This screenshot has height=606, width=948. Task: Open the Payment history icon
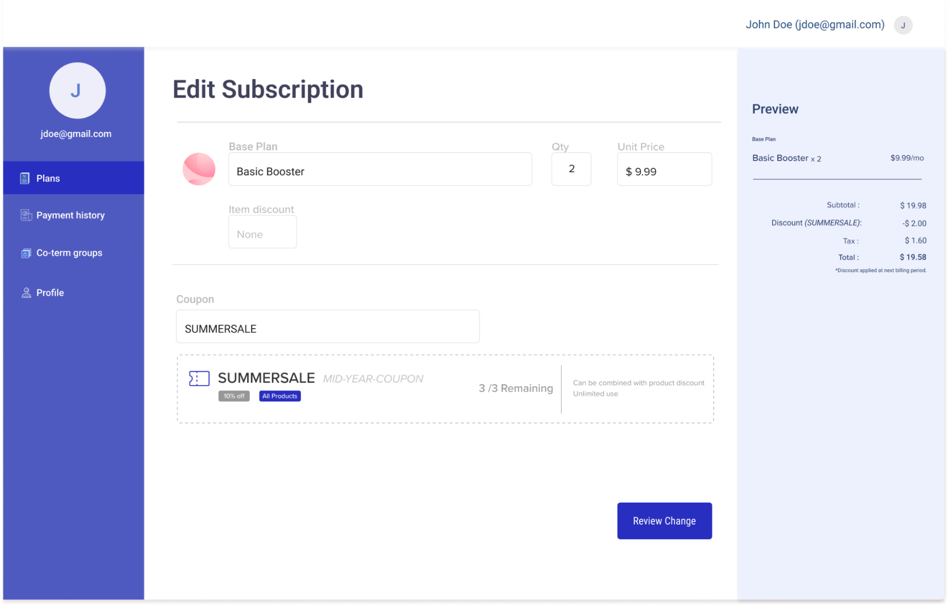pos(26,215)
